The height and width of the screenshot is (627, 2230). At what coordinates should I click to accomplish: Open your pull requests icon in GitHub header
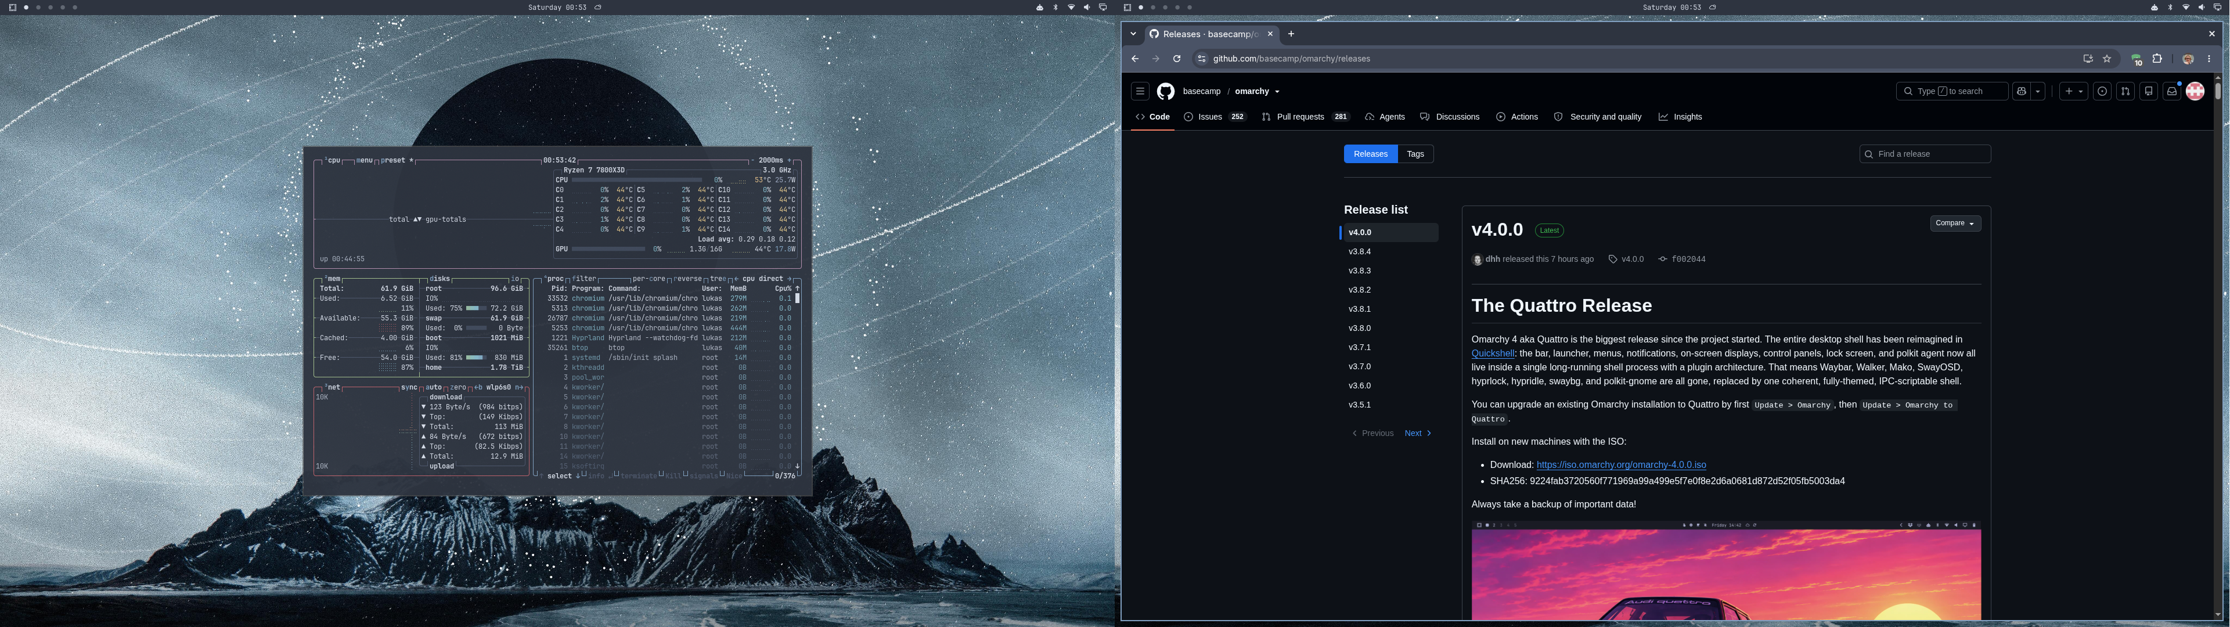point(2125,91)
